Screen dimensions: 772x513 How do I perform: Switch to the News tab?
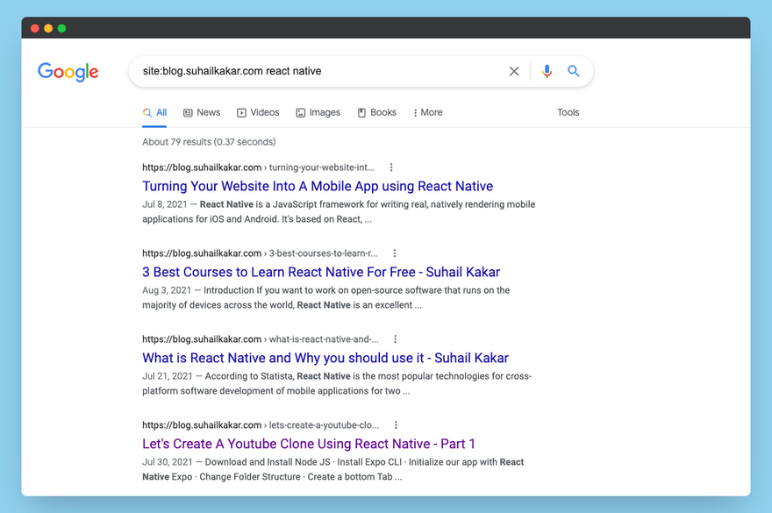202,112
